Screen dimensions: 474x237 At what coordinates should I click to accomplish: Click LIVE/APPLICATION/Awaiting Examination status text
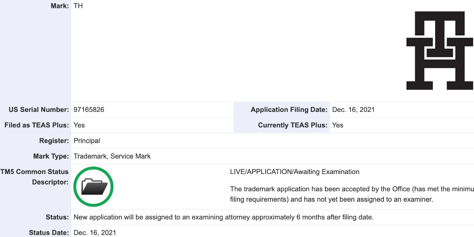tap(295, 172)
